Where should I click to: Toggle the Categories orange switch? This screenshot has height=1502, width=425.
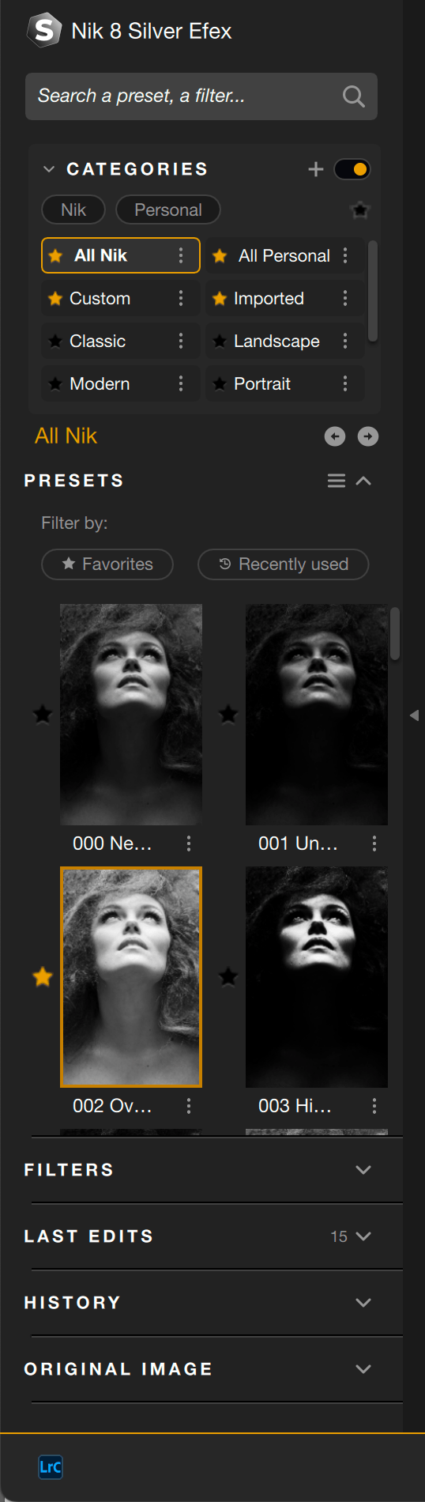click(x=352, y=169)
